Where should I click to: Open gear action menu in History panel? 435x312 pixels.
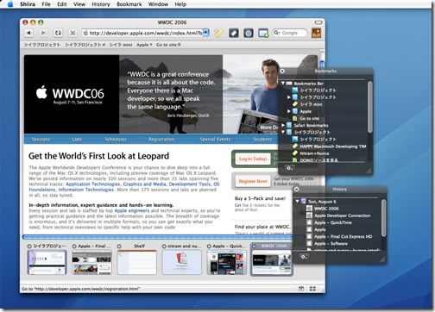[304, 257]
